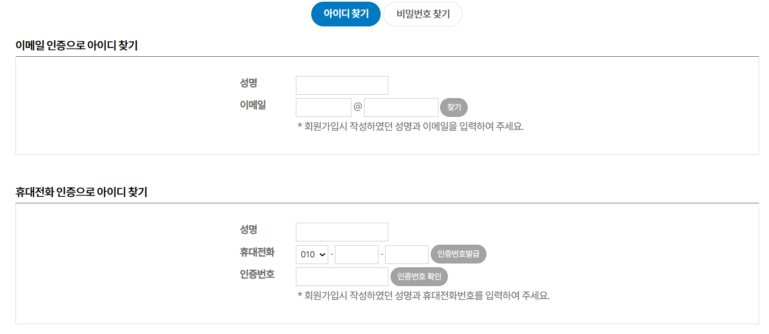
Task: Click the 인증번호발급 button
Action: (x=458, y=254)
